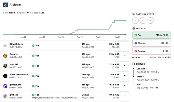Click the Quorum 69.7% value
The image size is (174, 102).
(x=168, y=57)
